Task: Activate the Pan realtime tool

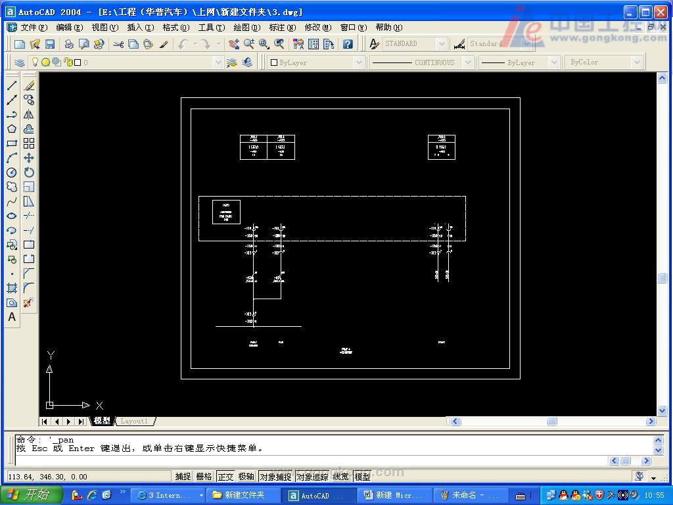Action: coord(234,44)
